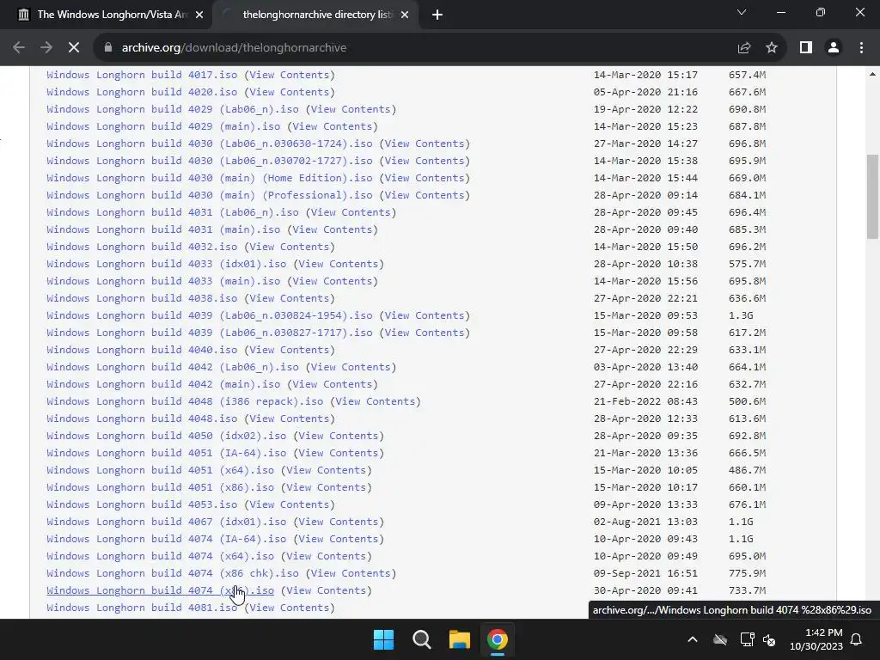This screenshot has width=880, height=660.
Task: View Contents of build 4039 (Lab06_n.030827-1717).iso
Action: coord(425,333)
